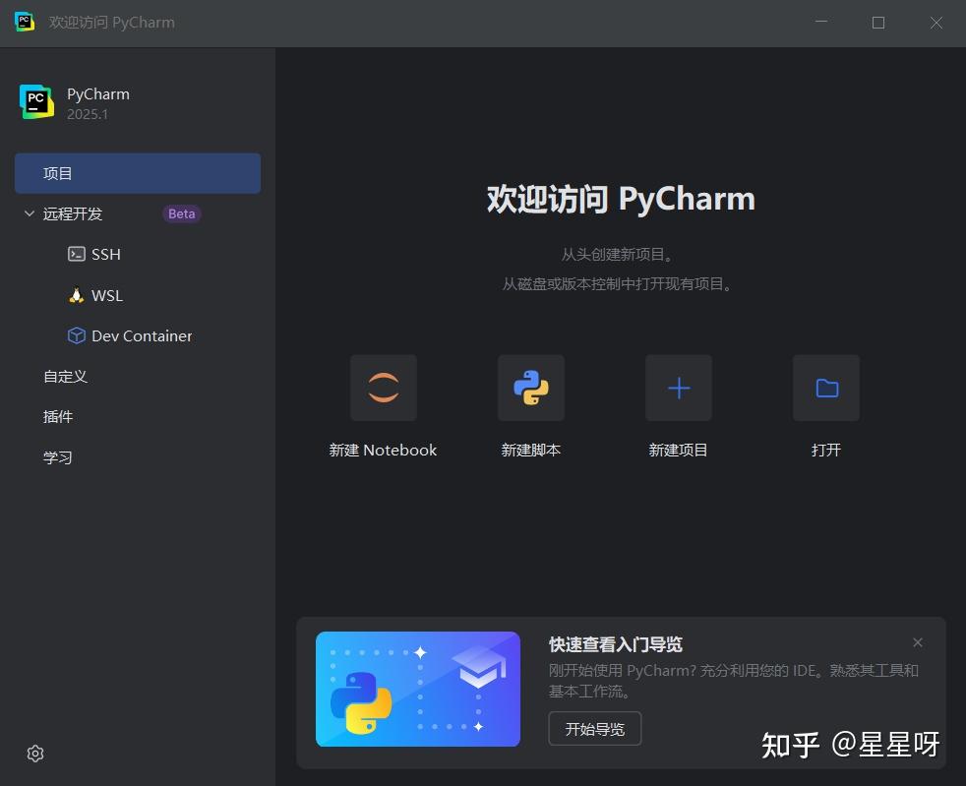
Task: Click the PyCharm logo in the sidebar header
Action: click(x=36, y=101)
